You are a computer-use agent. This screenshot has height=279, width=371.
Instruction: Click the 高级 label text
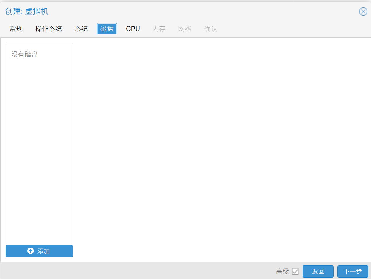pos(283,271)
